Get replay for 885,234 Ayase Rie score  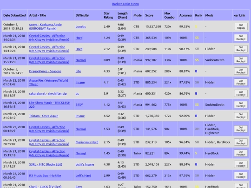pyautogui.click(x=241, y=82)
